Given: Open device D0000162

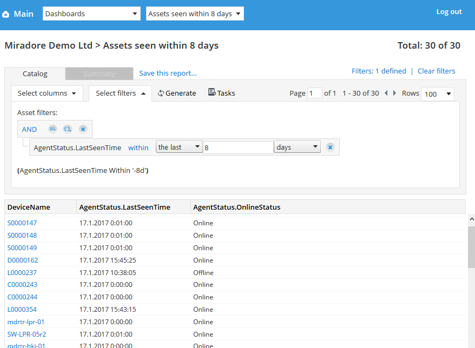Looking at the screenshot, I should [23, 260].
